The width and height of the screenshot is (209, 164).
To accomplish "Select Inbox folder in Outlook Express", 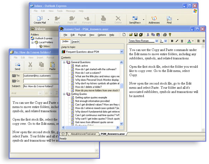I will [46, 46].
